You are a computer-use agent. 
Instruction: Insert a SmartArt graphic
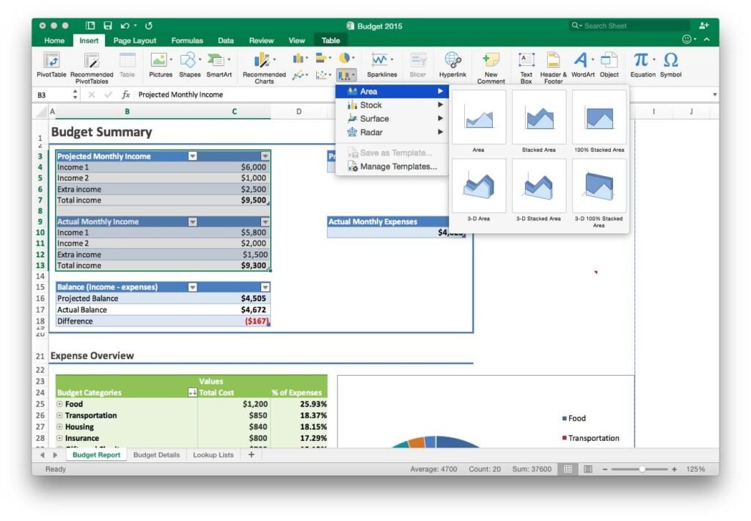point(219,65)
